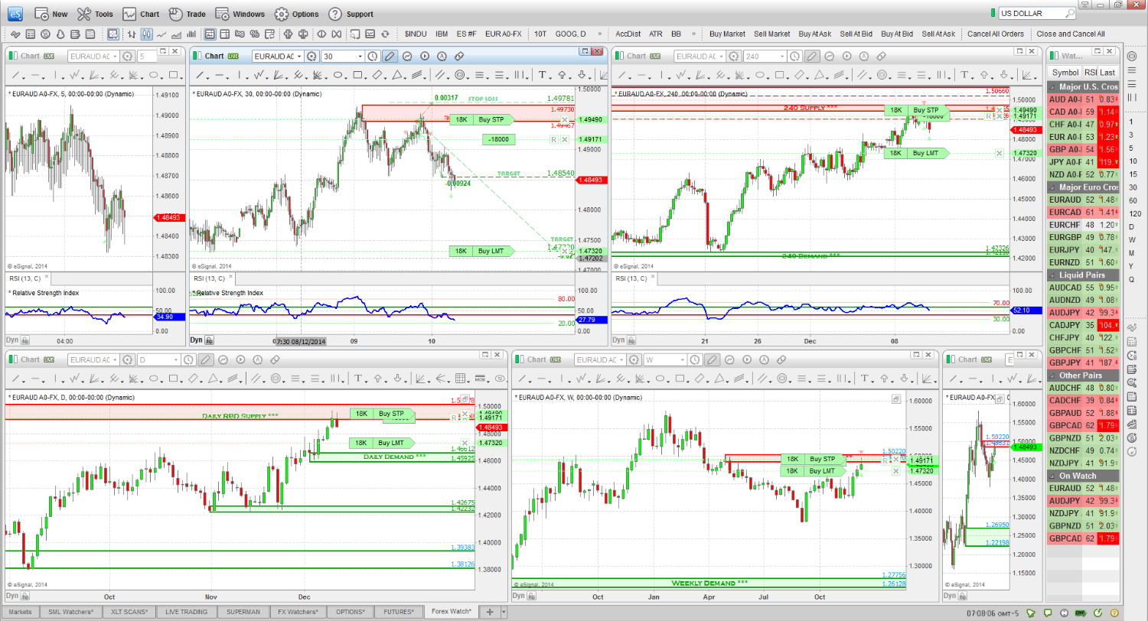Switch to SUPERMAN page tab
Viewport: 1148px width, 621px height.
click(244, 612)
